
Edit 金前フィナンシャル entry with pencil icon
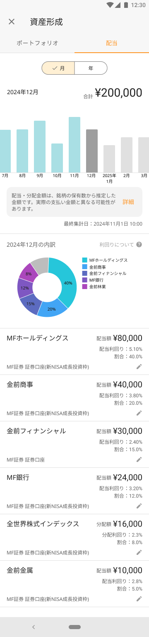139,460
